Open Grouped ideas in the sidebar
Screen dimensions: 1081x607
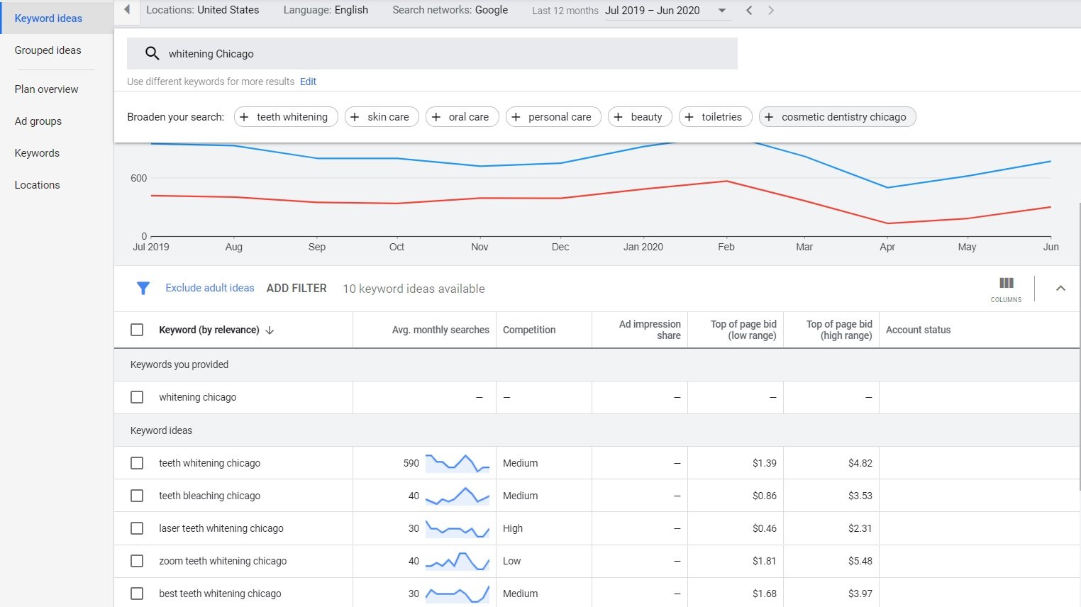(48, 50)
